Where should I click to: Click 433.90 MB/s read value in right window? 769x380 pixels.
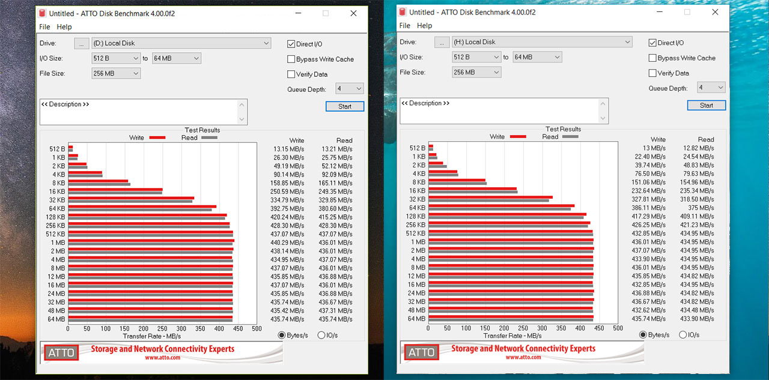click(697, 319)
